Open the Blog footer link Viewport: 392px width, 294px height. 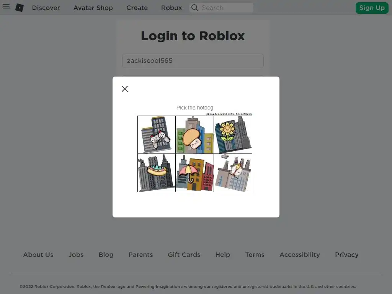click(106, 255)
